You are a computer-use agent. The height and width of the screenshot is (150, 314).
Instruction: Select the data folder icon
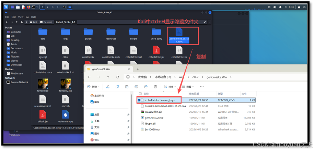point(43,32)
